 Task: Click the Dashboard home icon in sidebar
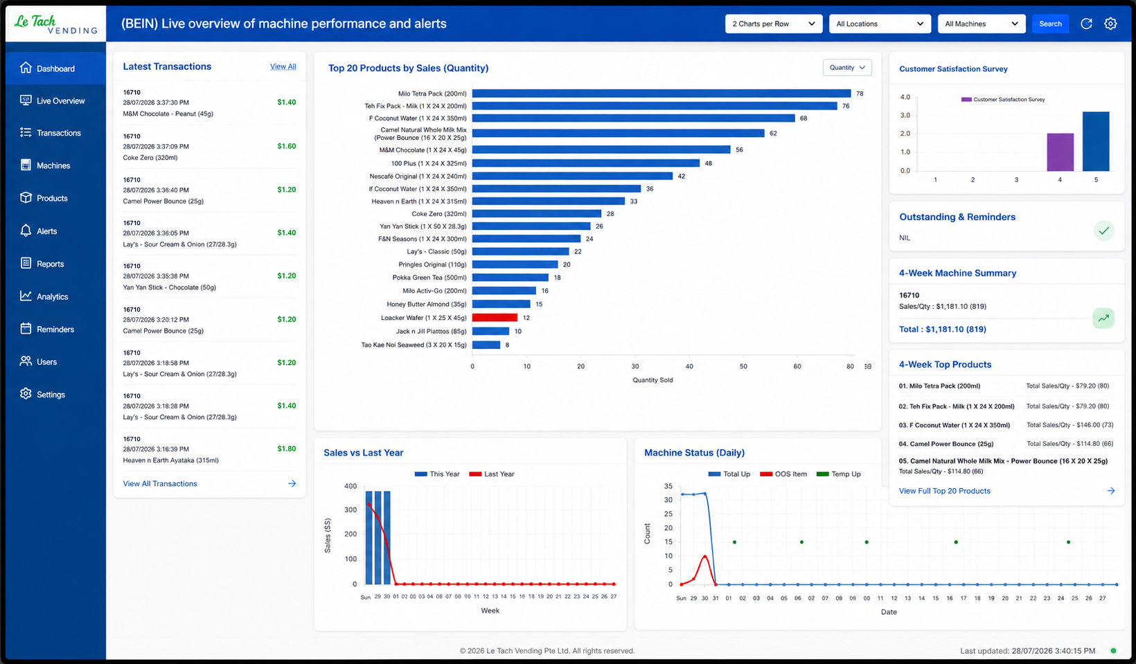coord(26,68)
